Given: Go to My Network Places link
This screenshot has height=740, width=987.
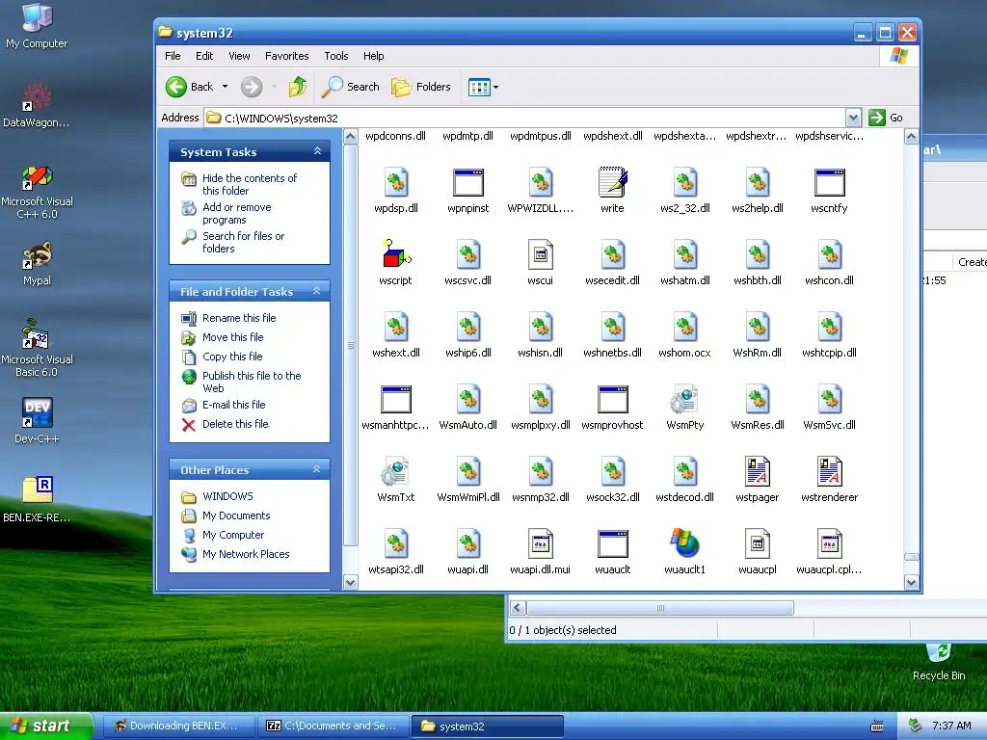Looking at the screenshot, I should [246, 554].
